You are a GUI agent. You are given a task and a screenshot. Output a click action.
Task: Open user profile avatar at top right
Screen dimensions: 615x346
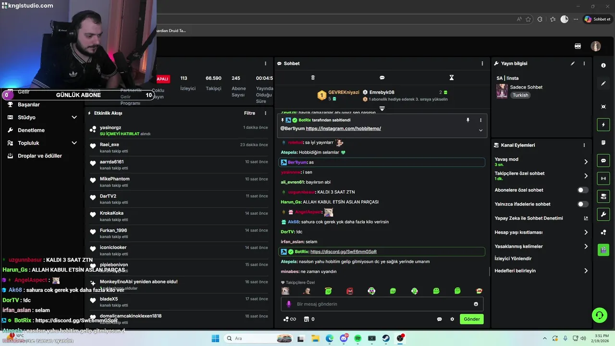[596, 46]
